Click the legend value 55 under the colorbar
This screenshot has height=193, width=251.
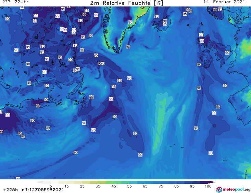coord(129,186)
